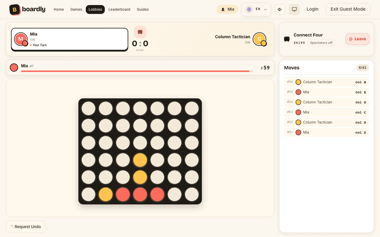The width and height of the screenshot is (380, 237).
Task: Select move #06 Column Tactician col B
Action: click(327, 82)
